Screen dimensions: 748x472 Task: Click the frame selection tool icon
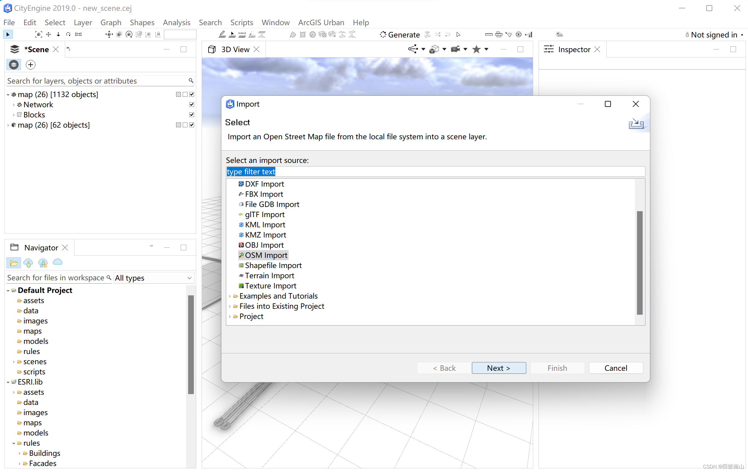pyautogui.click(x=38, y=34)
